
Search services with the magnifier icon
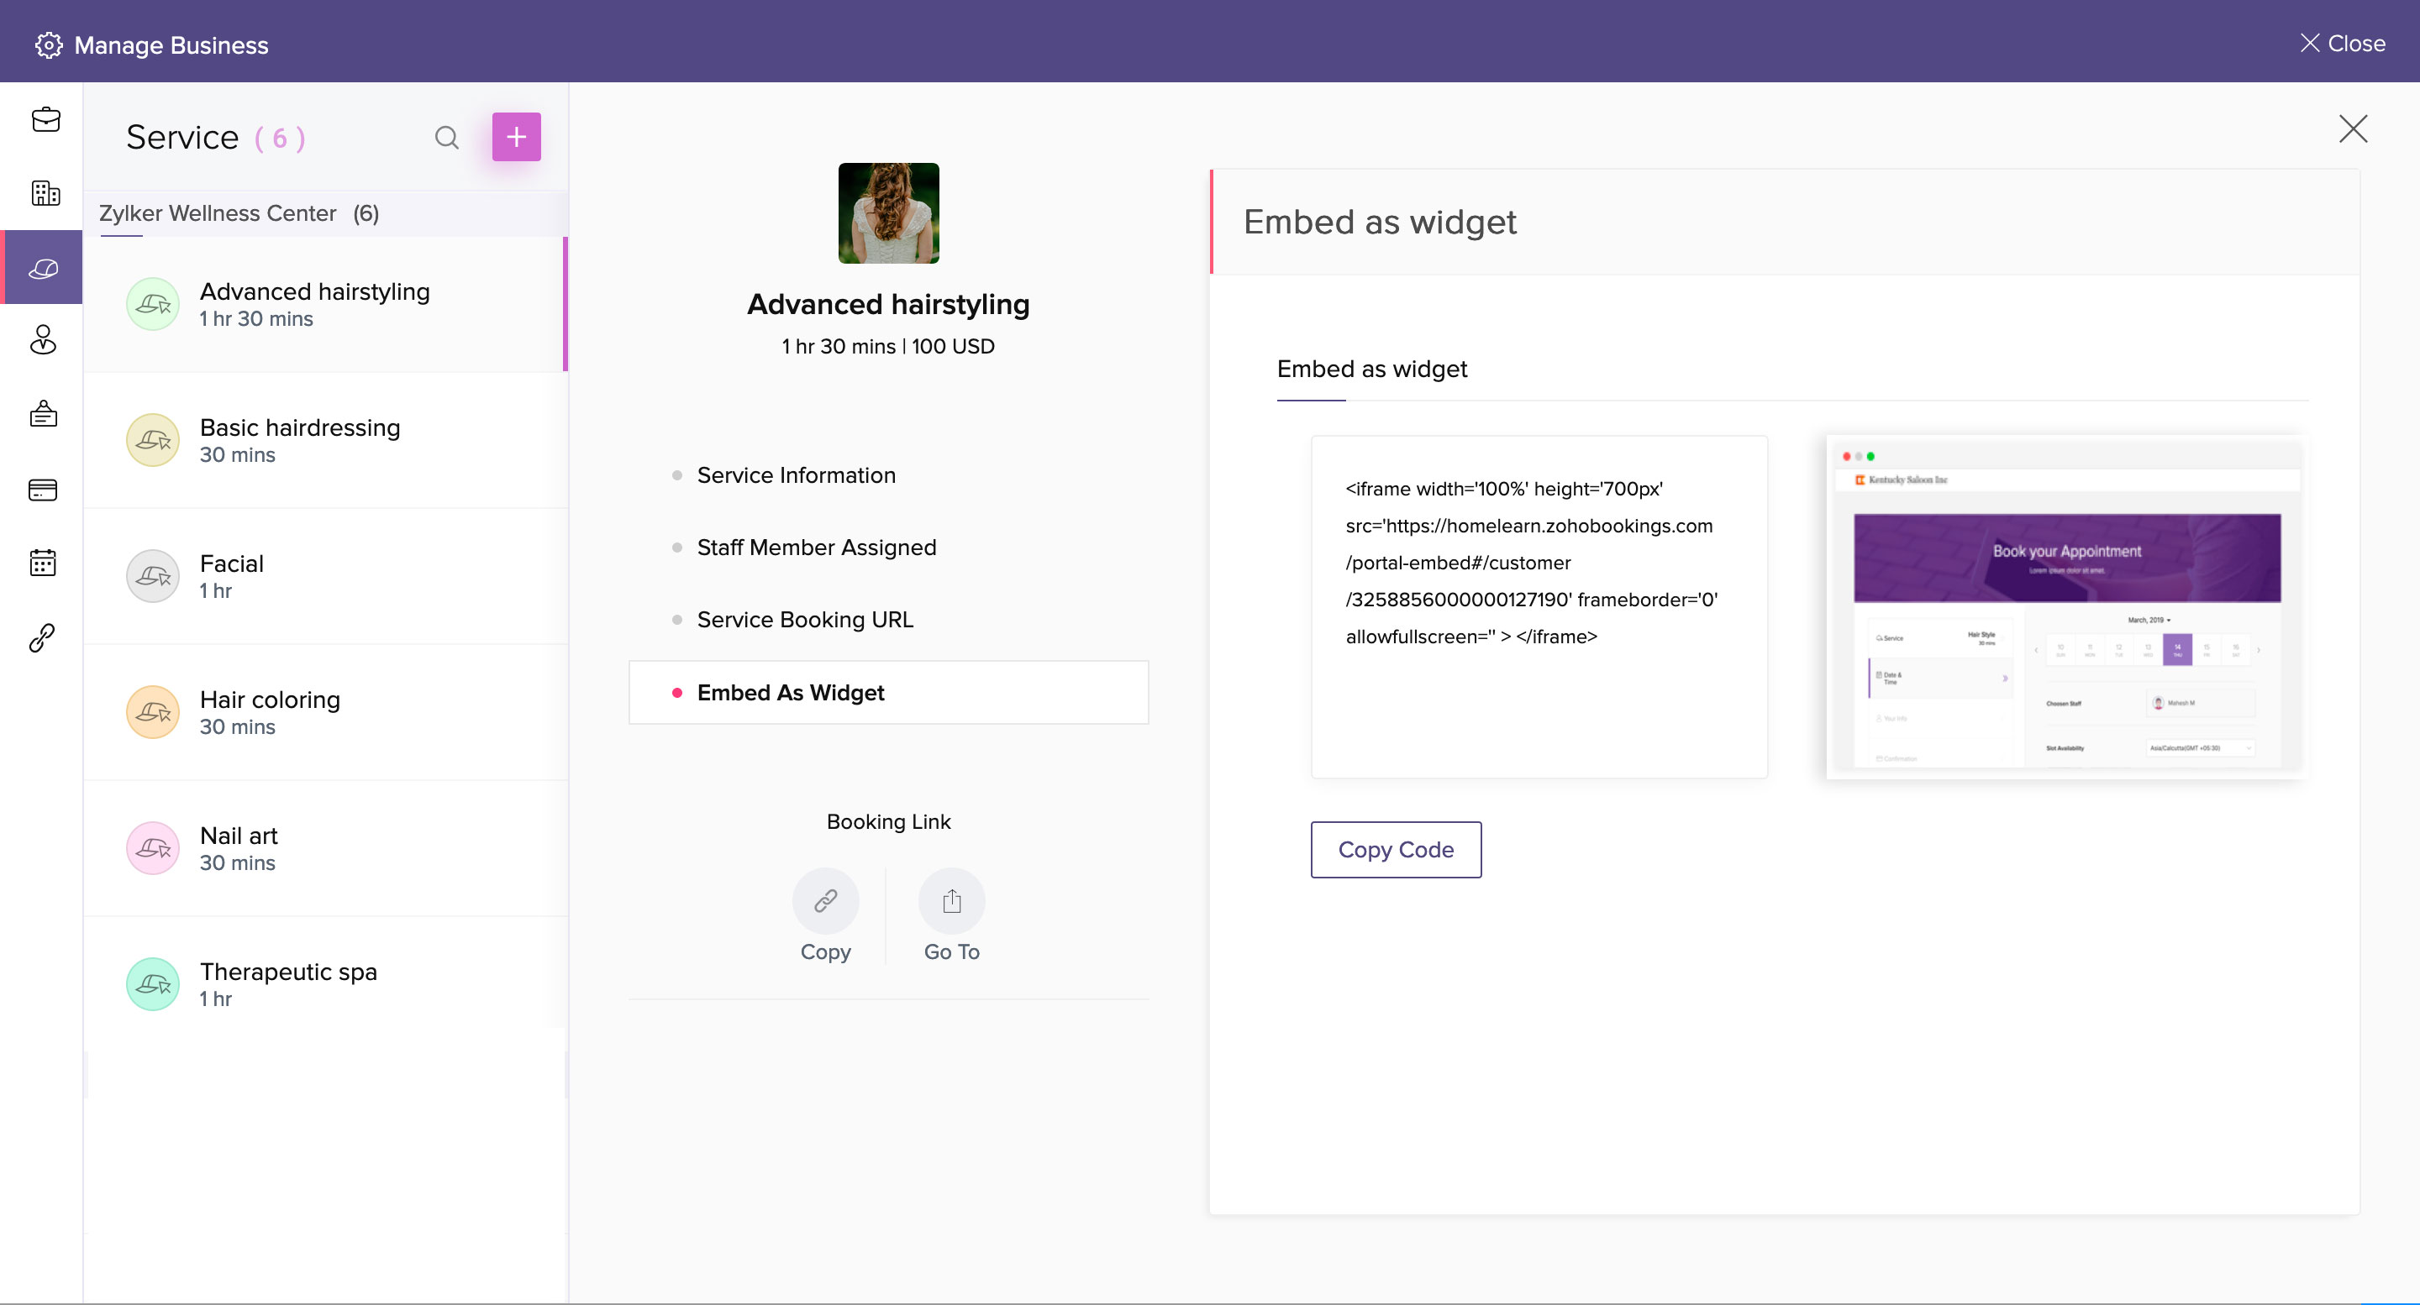[x=446, y=138]
